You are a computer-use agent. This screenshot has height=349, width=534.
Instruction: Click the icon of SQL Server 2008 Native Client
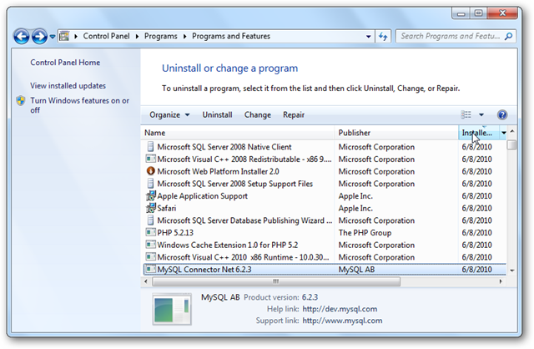(150, 147)
